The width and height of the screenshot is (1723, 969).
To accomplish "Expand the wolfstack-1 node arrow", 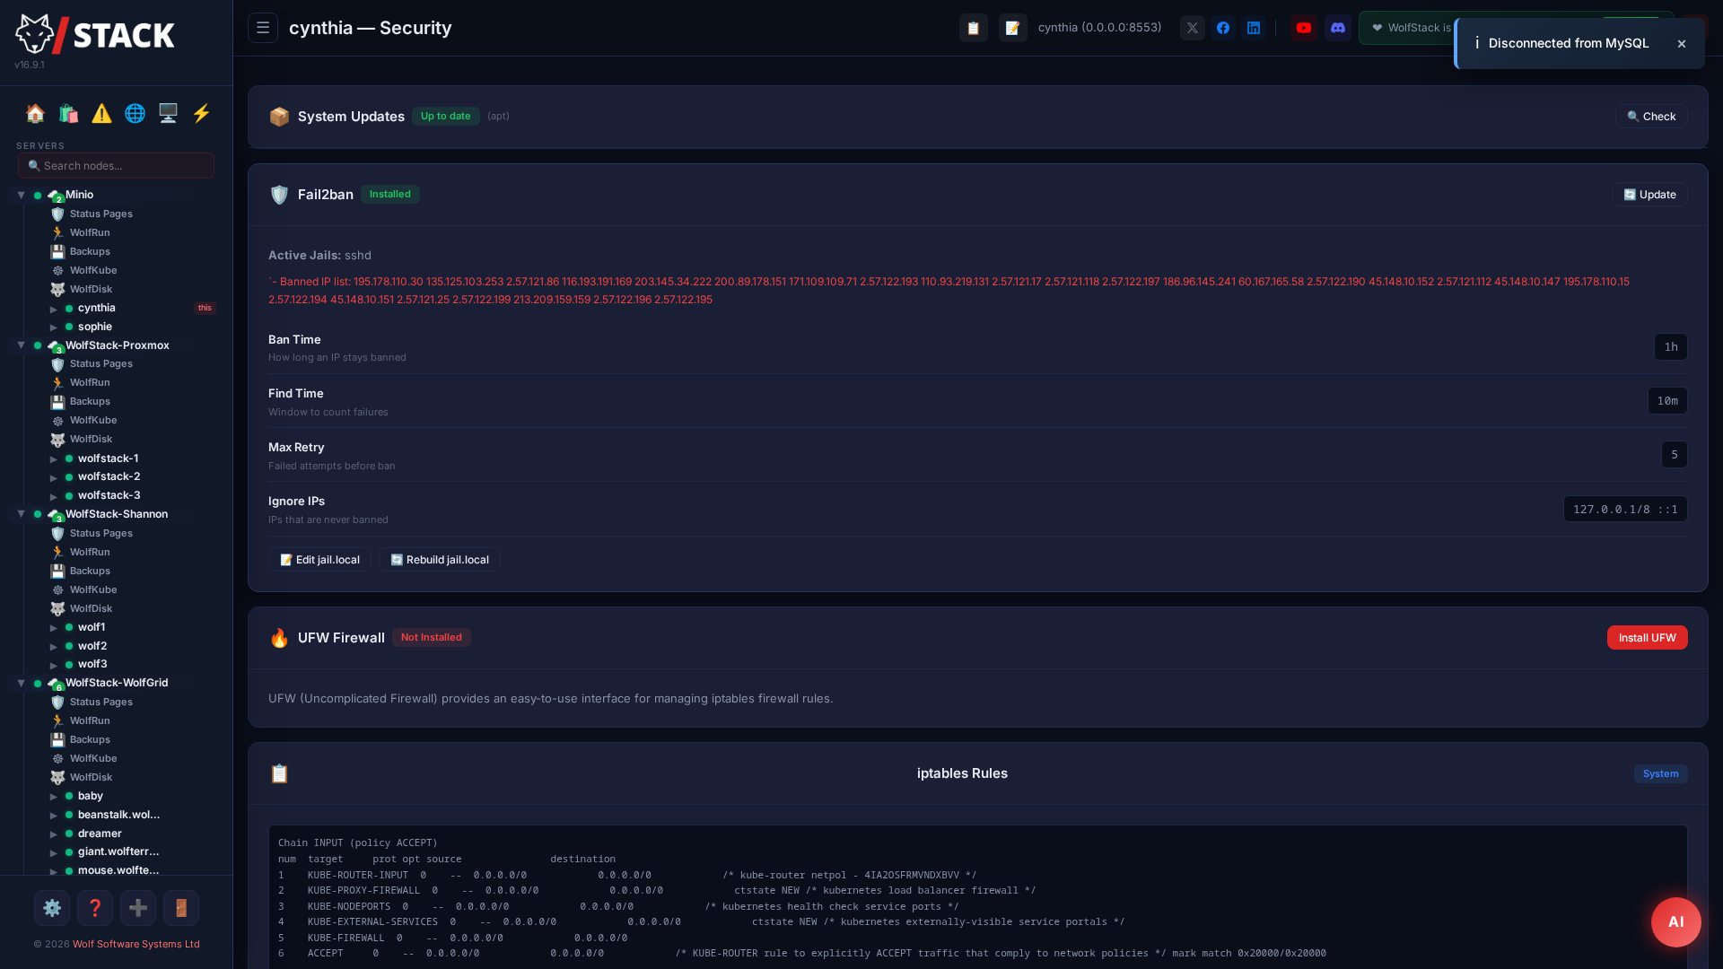I will [54, 459].
